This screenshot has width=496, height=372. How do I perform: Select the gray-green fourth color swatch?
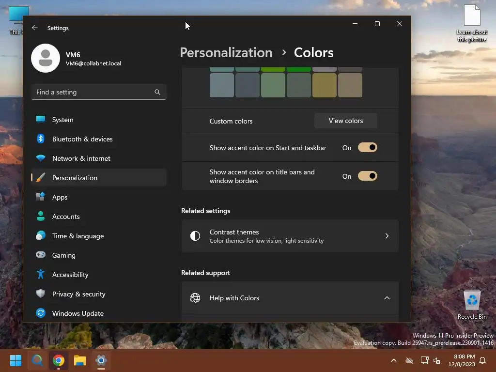point(298,85)
